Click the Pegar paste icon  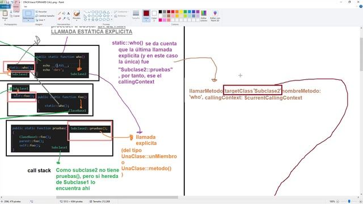(x=5, y=14)
